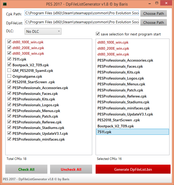Image resolution: width=174 pixels, height=185 pixels.
Task: Click the Selected CPKs: 16 label
Action: [x=109, y=159]
